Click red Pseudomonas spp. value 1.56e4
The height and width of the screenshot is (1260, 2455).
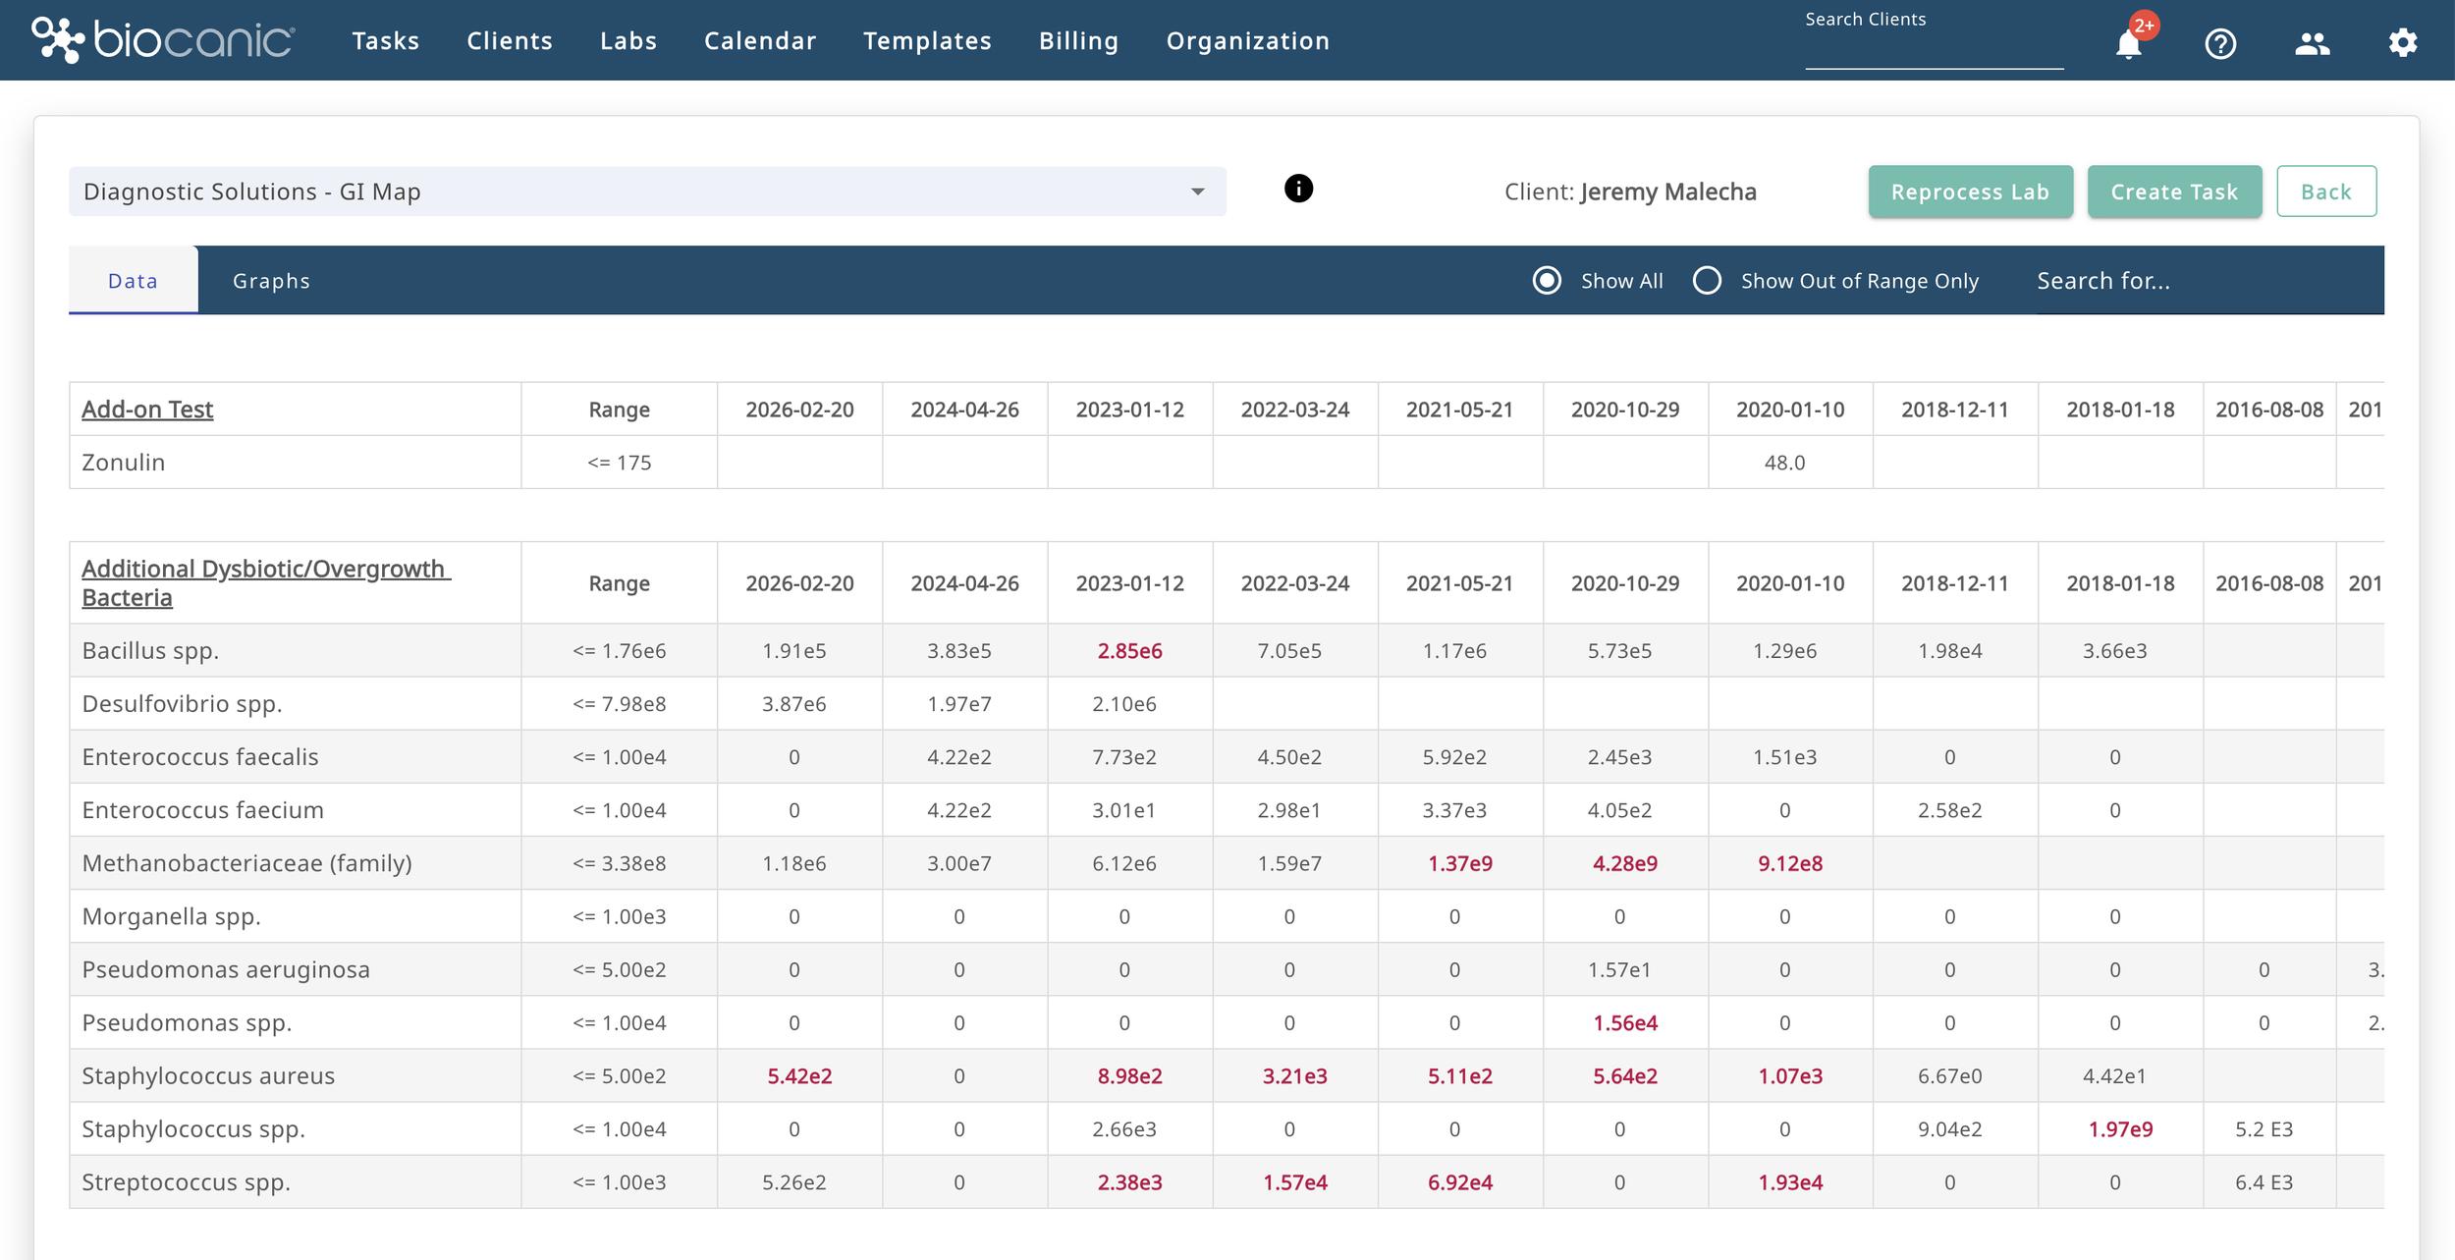tap(1625, 1022)
